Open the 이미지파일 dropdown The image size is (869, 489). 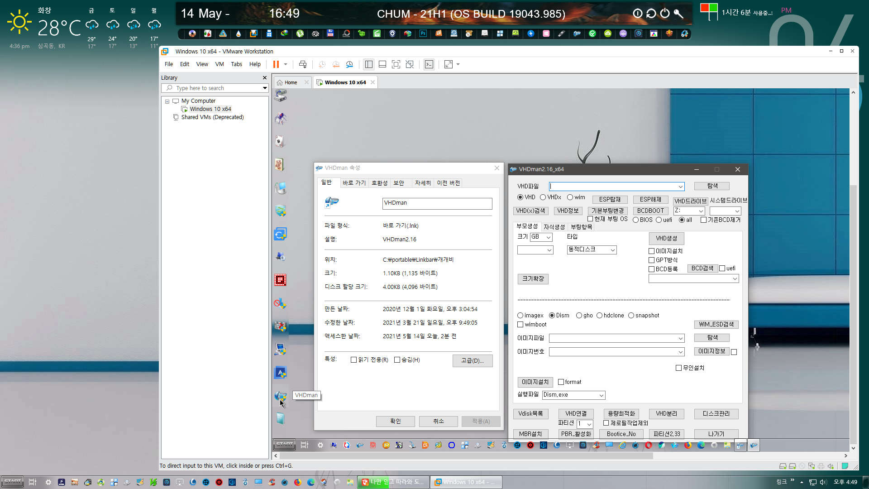tap(680, 338)
